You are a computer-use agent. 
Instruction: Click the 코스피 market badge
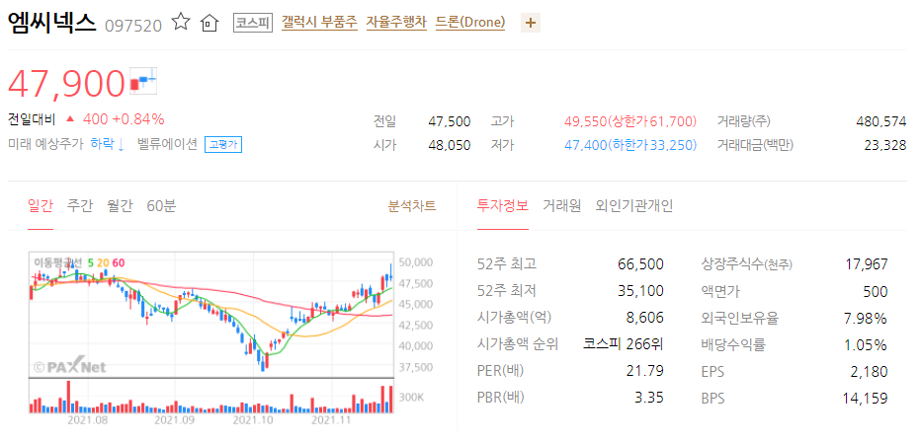(253, 23)
